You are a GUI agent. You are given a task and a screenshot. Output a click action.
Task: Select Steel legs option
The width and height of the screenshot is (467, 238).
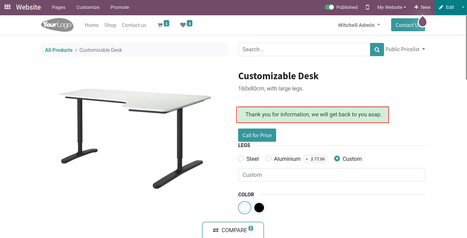(241, 159)
